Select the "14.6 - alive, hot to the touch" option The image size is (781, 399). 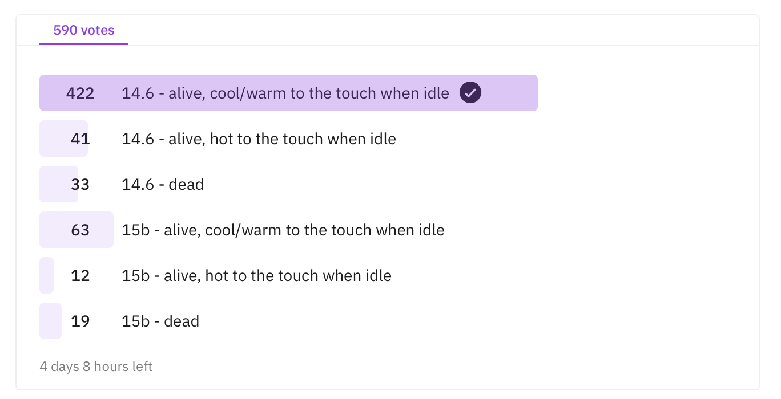[x=259, y=139]
